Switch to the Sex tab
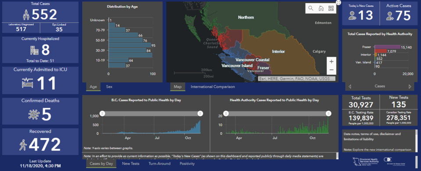Screen dimensions: 421x171 tap(109, 86)
